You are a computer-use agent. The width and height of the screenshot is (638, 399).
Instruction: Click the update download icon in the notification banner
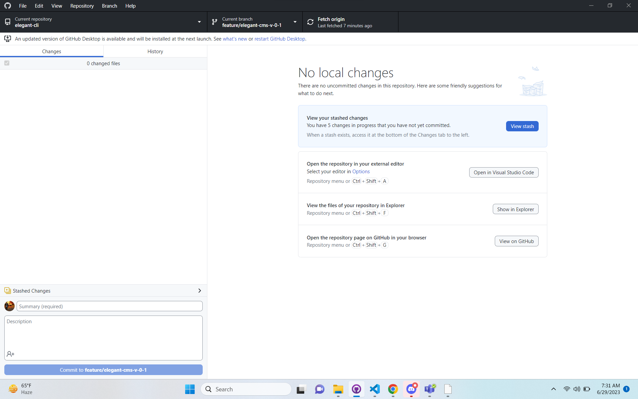[x=7, y=39]
